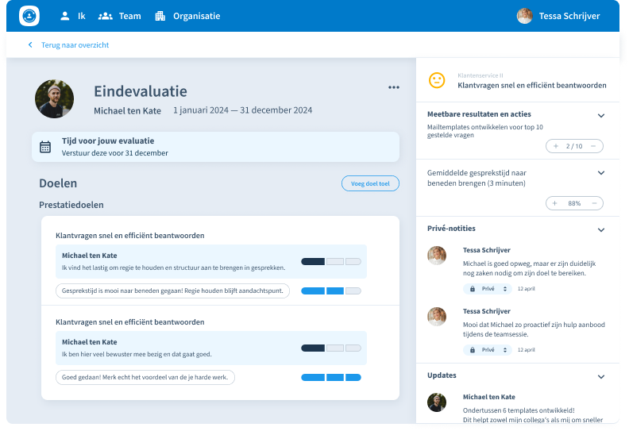Click the Voeg doel toe button
The image size is (629, 431).
pos(370,183)
